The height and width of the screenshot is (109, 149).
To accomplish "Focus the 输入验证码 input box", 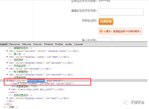I will point(105,40).
